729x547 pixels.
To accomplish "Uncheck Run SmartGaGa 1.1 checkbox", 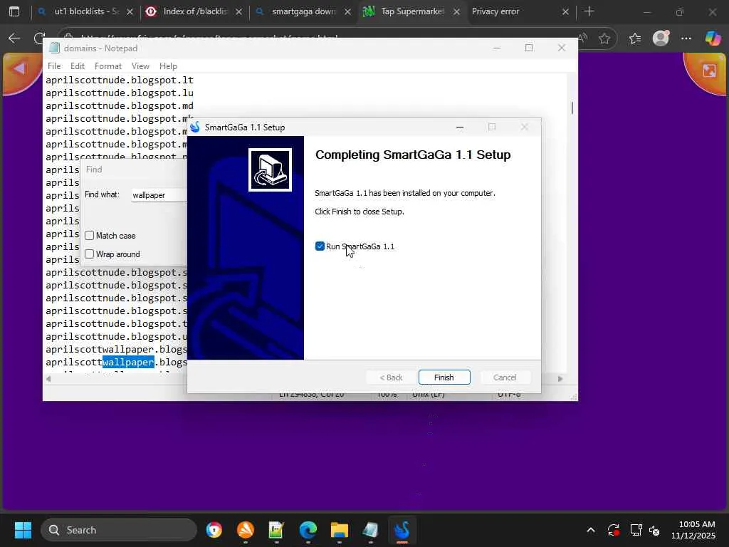I will pos(320,246).
